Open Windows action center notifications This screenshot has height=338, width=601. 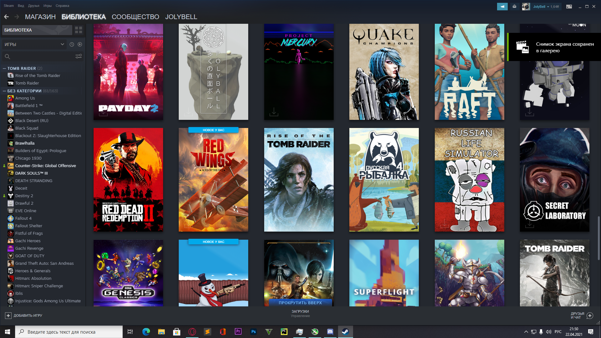tap(591, 332)
